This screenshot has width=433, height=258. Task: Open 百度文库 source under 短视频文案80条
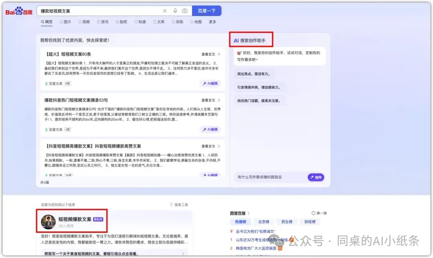[x=54, y=84]
